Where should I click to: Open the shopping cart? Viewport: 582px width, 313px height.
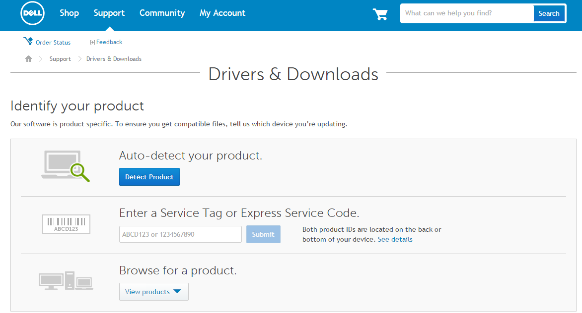coord(380,14)
